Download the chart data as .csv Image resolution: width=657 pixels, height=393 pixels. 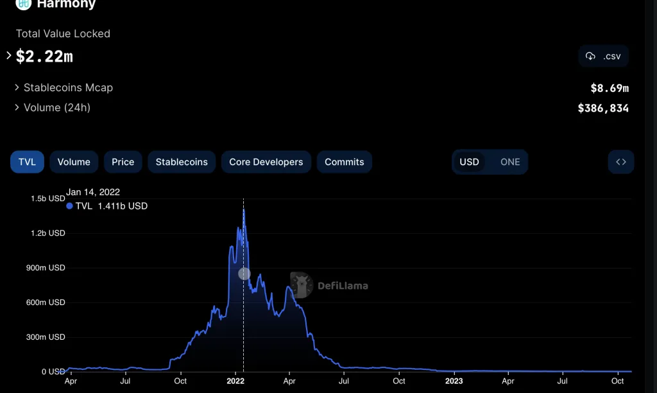coord(603,57)
